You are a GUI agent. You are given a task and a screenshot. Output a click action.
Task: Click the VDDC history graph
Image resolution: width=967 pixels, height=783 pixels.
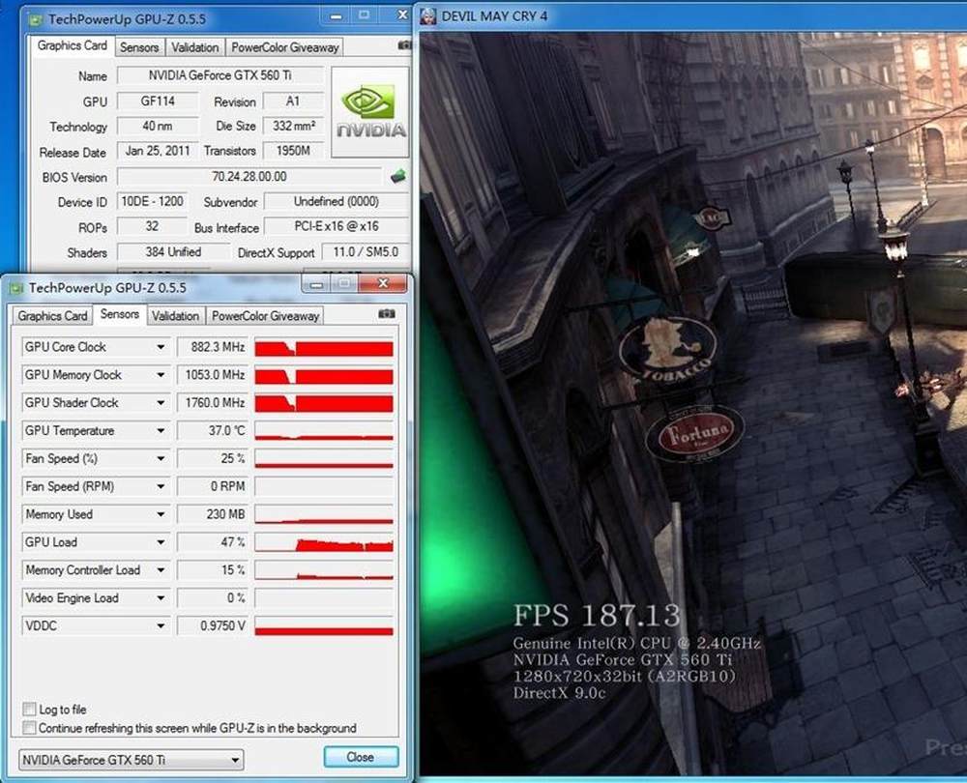point(324,625)
